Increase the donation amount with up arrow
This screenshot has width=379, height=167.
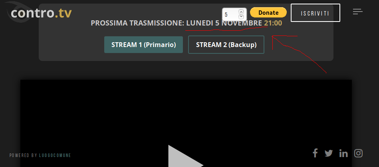(241, 12)
